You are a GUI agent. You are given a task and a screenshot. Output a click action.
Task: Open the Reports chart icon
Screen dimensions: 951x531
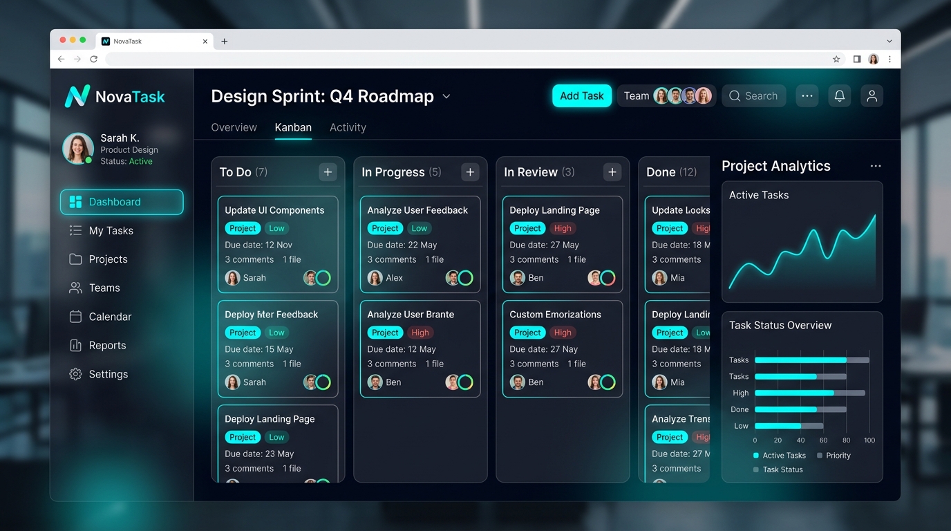pyautogui.click(x=75, y=345)
